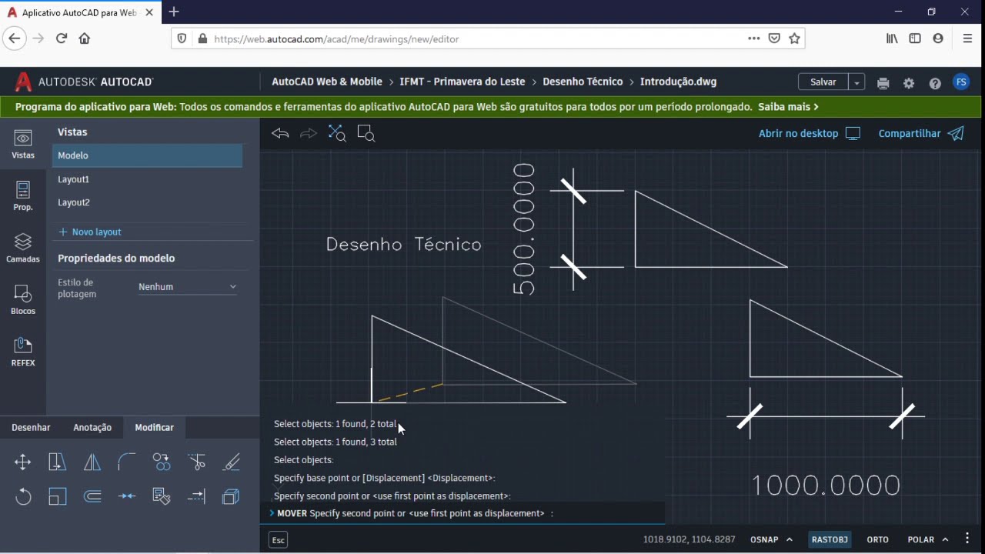Open the browser hamburger menu
Image resolution: width=985 pixels, height=554 pixels.
coord(967,38)
